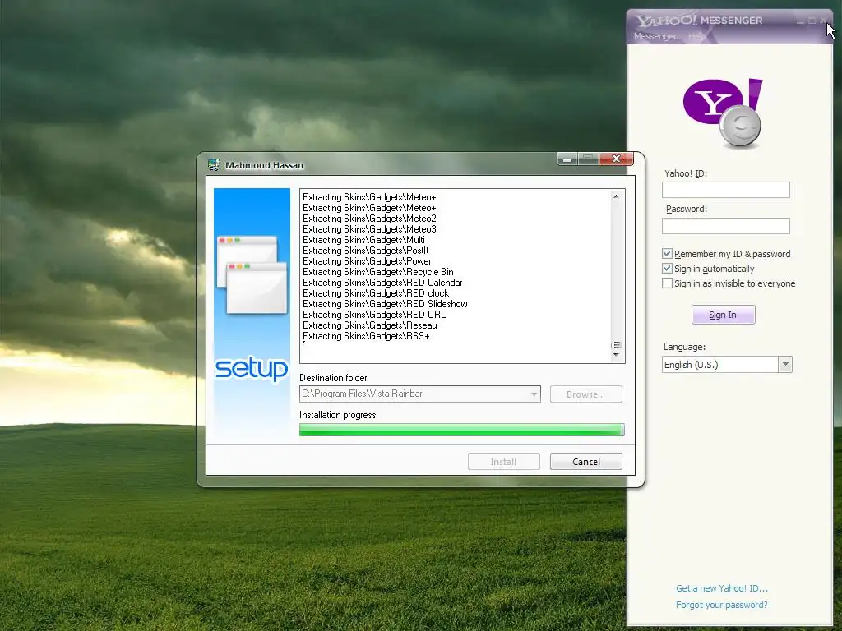Select log line Extracting Skins\Gadgets\PostIt
The width and height of the screenshot is (842, 631).
click(365, 251)
